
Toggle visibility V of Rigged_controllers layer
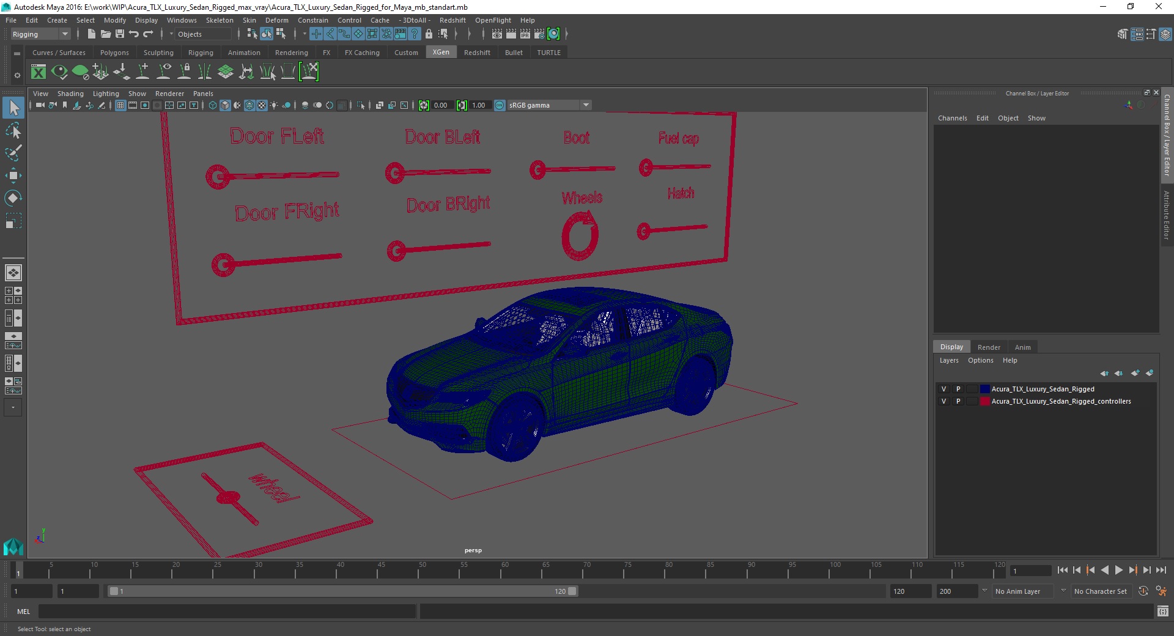tap(943, 401)
